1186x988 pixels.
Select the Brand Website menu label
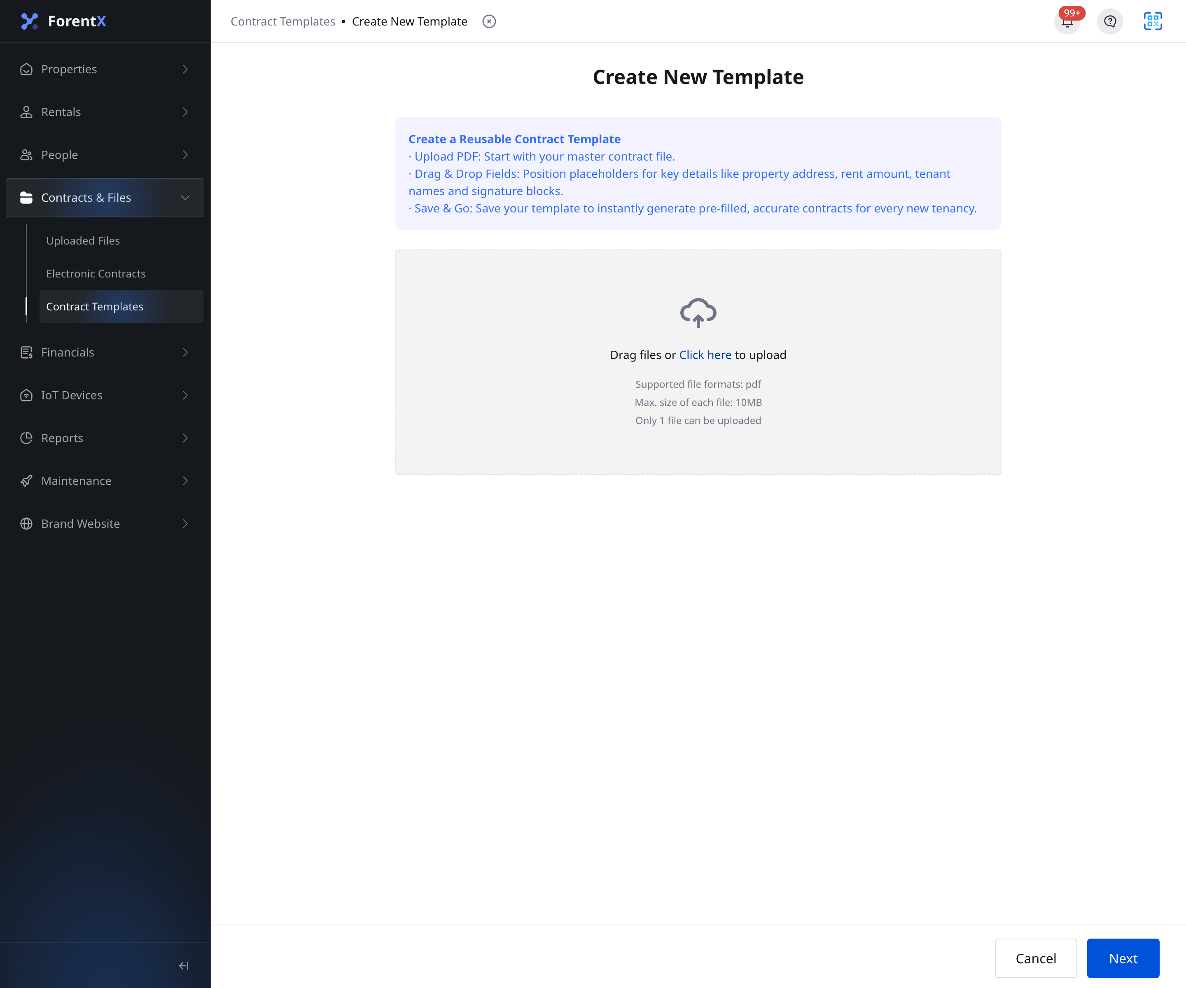click(80, 524)
